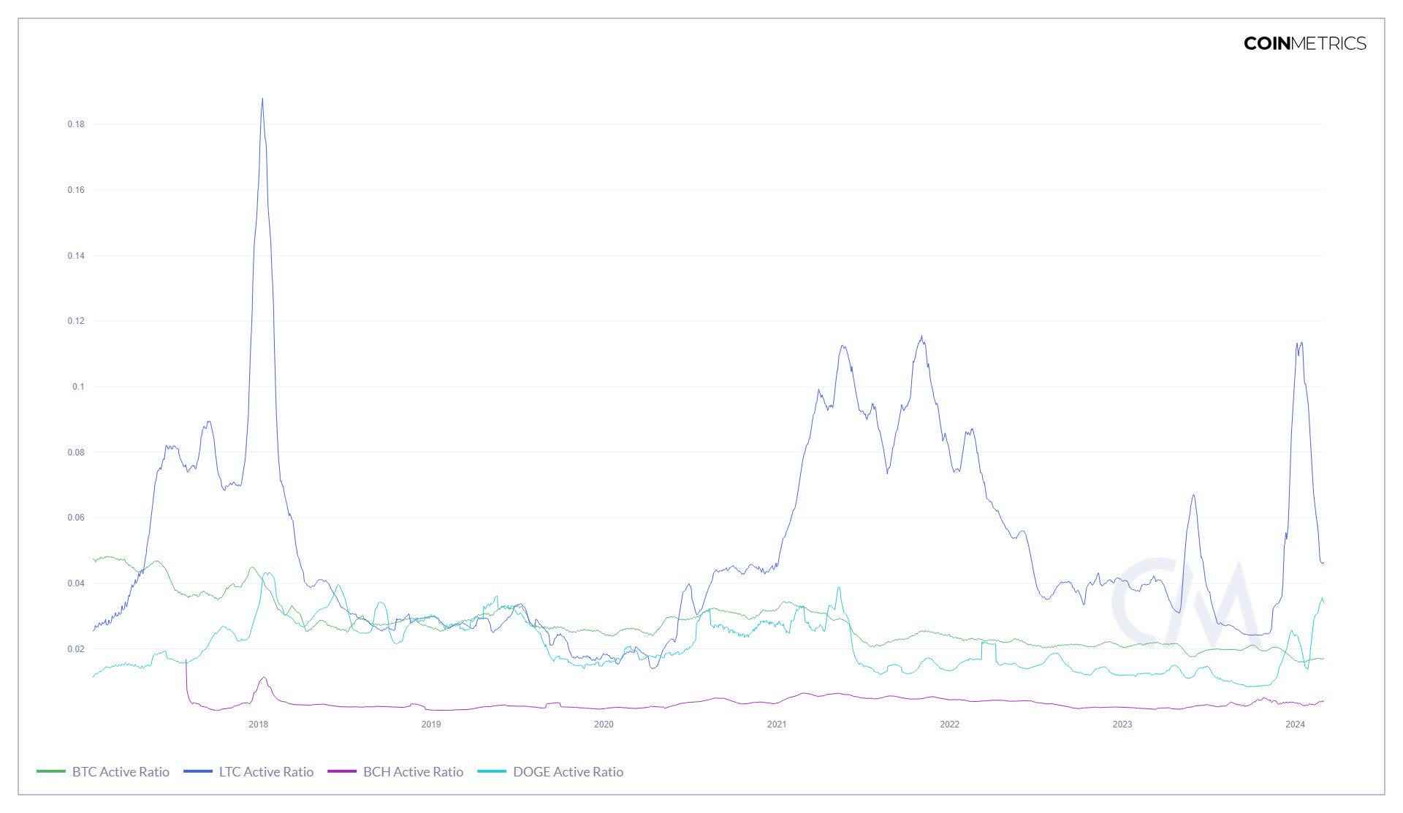Click the BCH Active Ratio legend label
This screenshot has width=1403, height=813.
point(413,772)
